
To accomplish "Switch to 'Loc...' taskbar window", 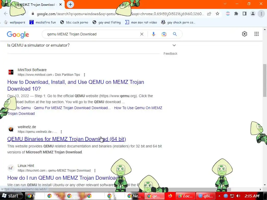I will click(x=185, y=196).
